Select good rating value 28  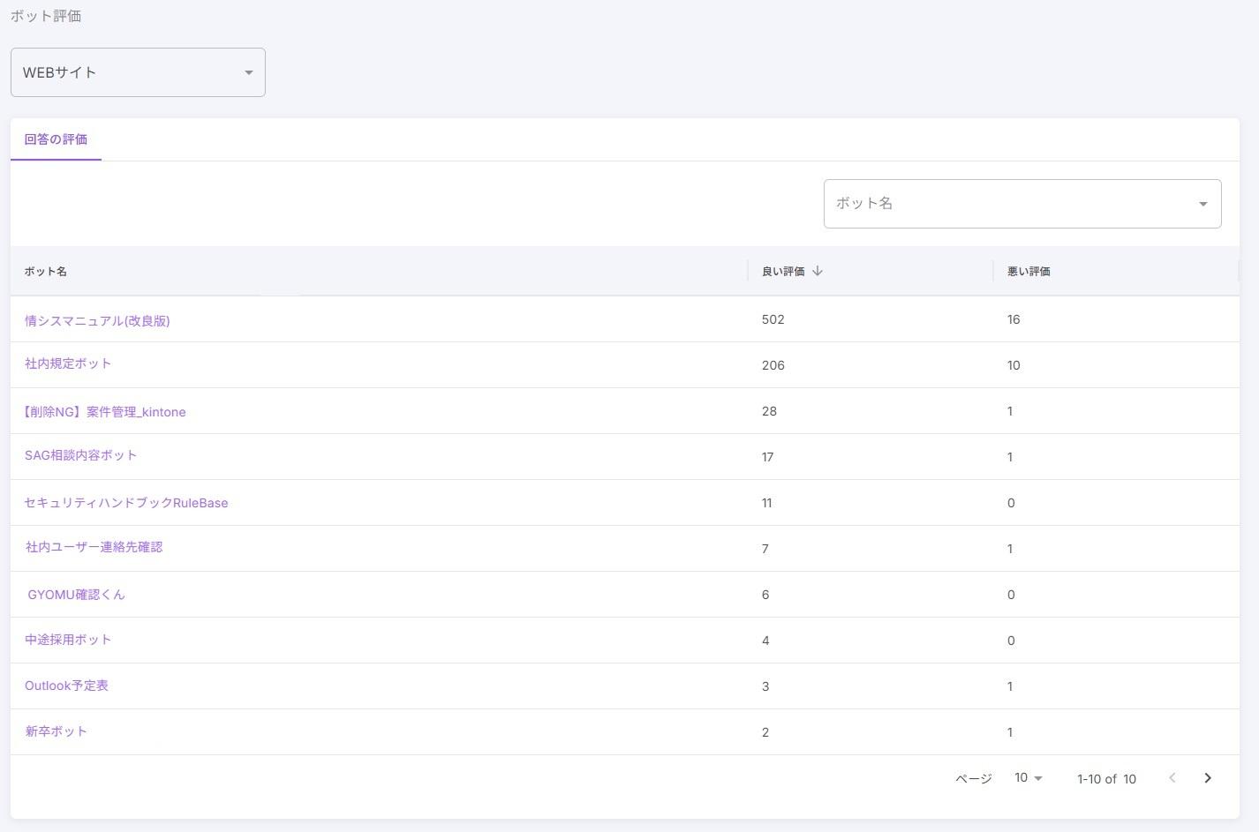769,411
